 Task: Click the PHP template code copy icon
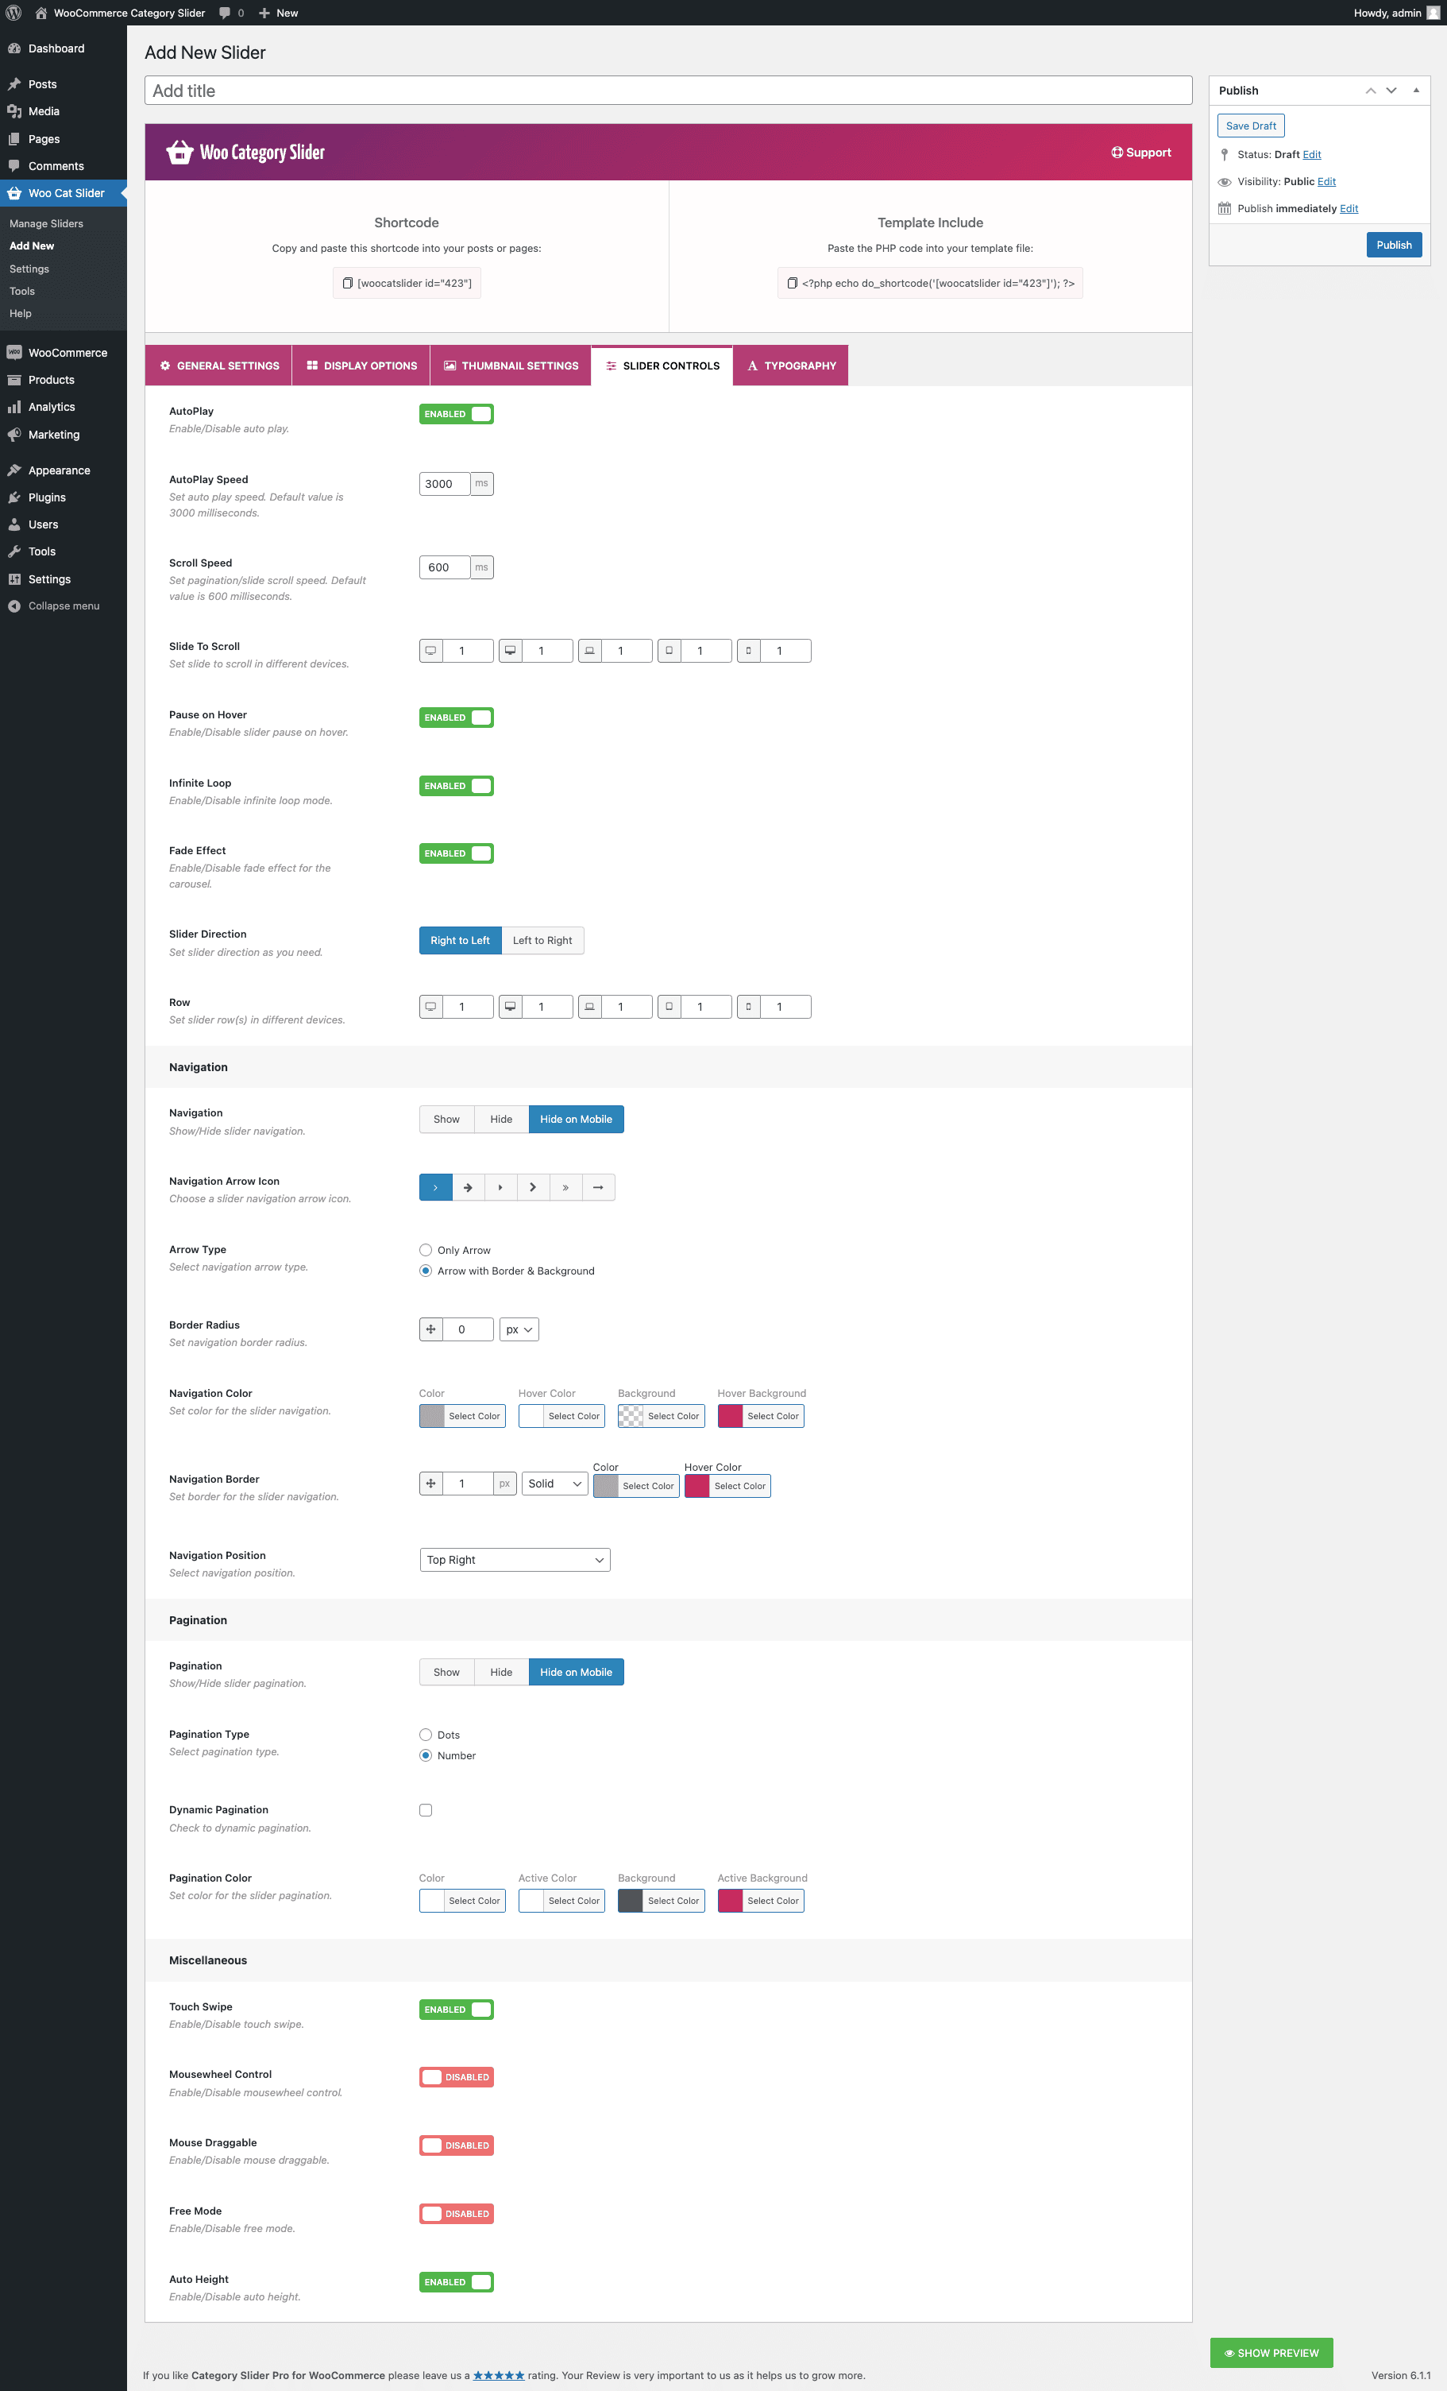(791, 284)
